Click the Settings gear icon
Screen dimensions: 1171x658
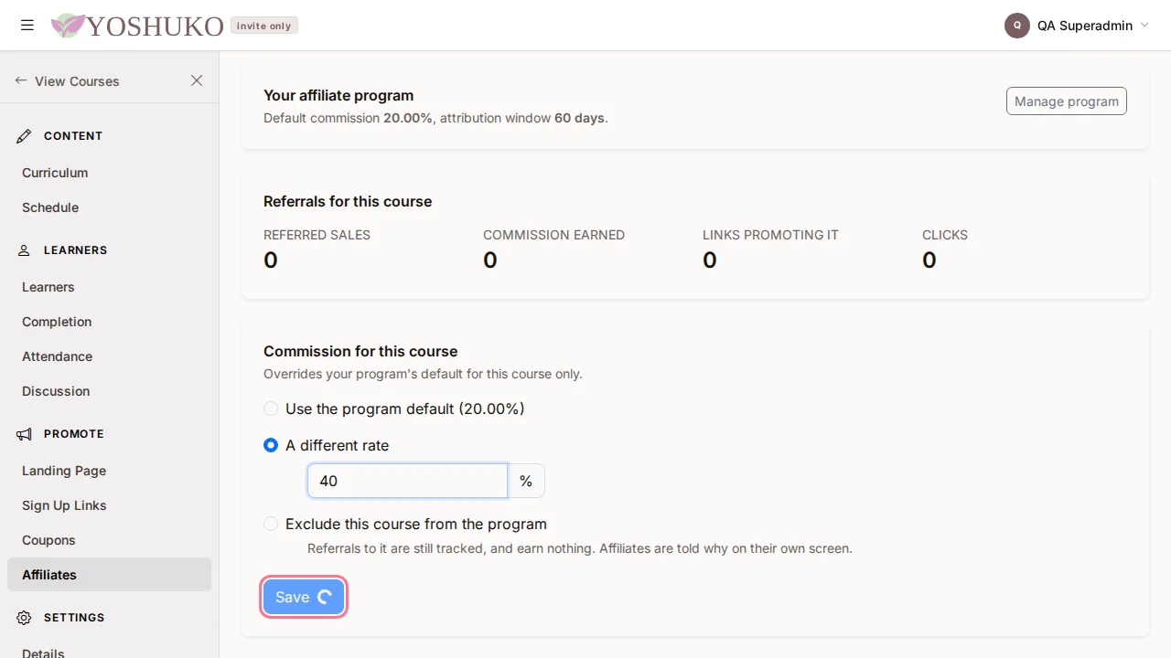click(25, 618)
